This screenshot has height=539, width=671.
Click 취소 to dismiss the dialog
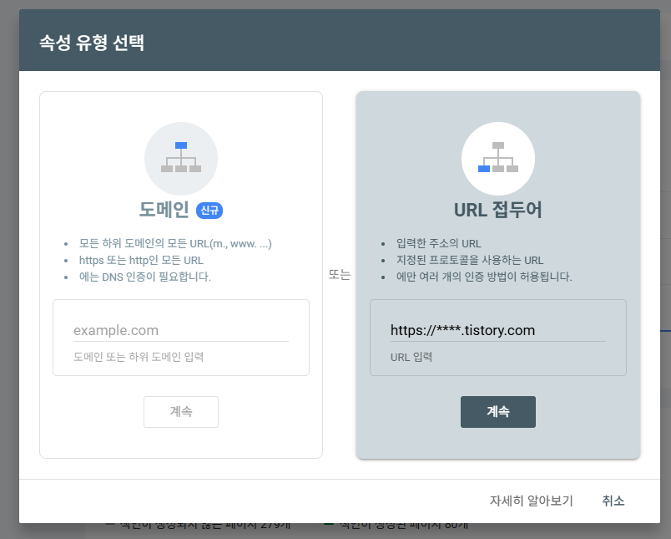point(613,501)
